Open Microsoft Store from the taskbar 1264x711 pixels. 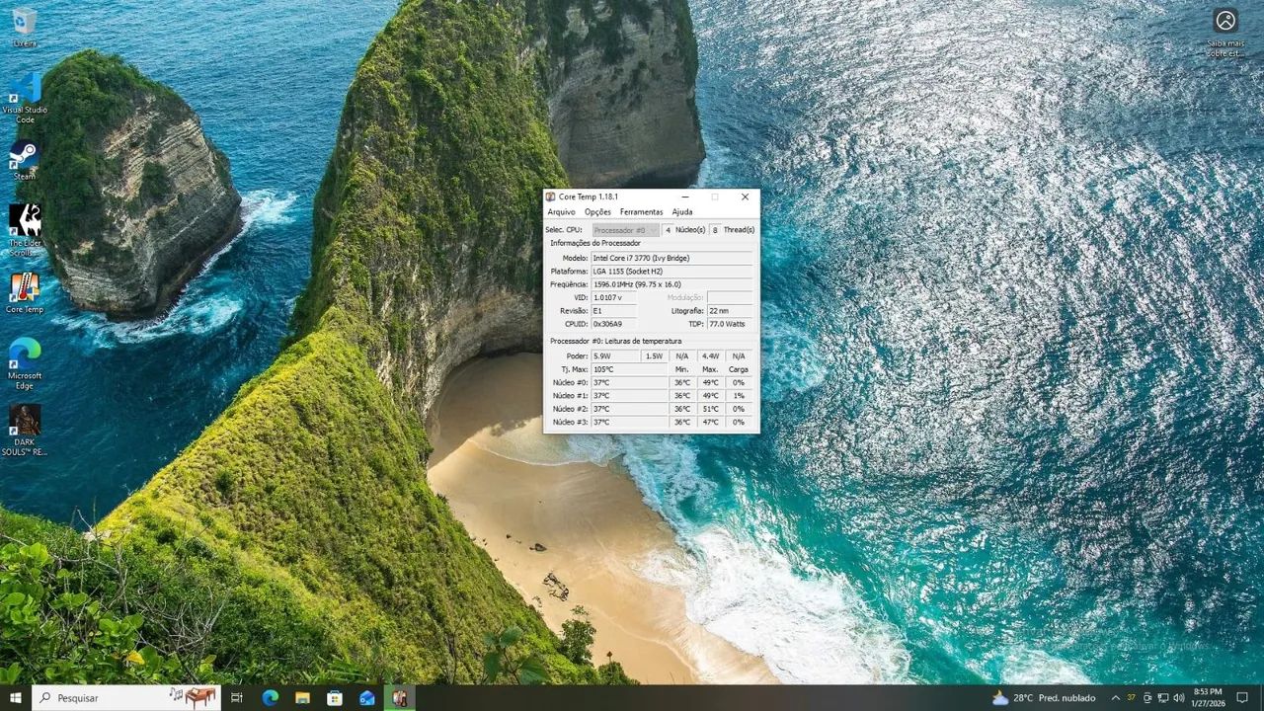334,698
